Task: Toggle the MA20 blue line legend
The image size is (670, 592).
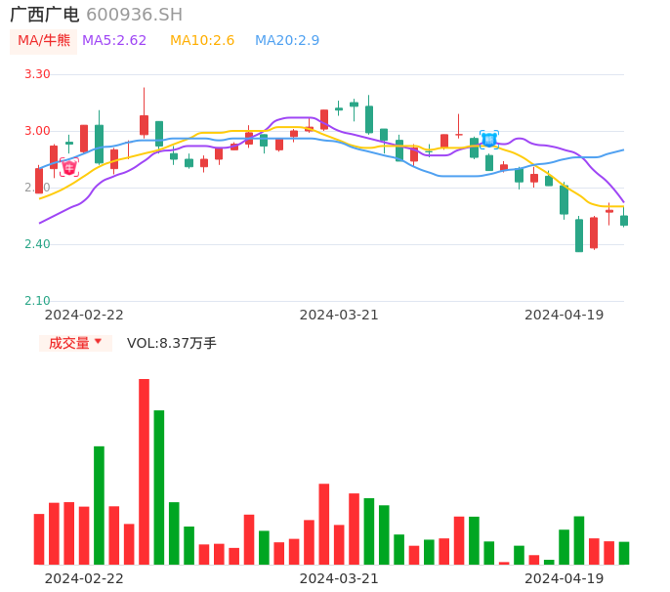Action: coord(287,41)
